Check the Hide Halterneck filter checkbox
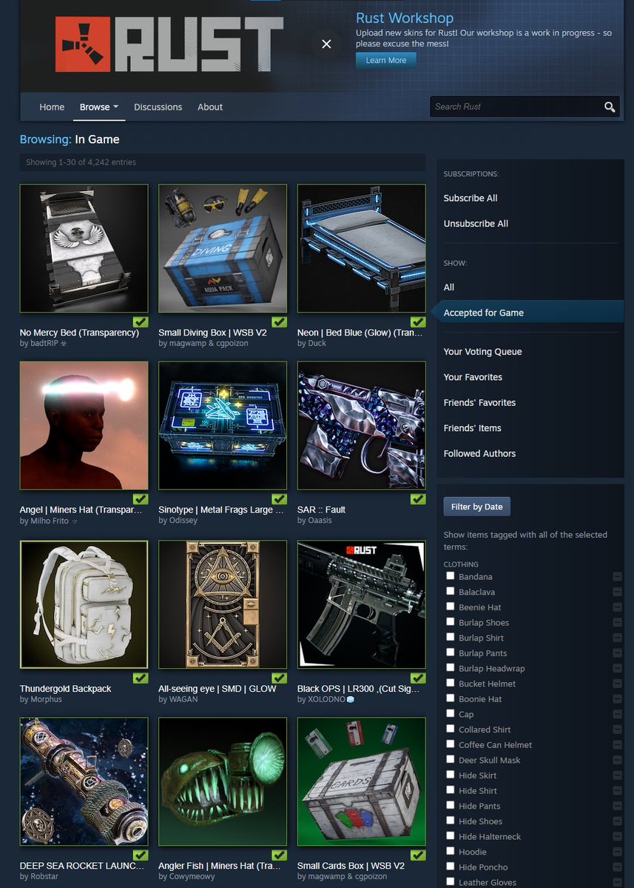Screen dimensions: 634x888 pyautogui.click(x=451, y=835)
